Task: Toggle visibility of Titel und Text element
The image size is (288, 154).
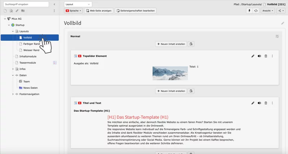Action: point(259,103)
